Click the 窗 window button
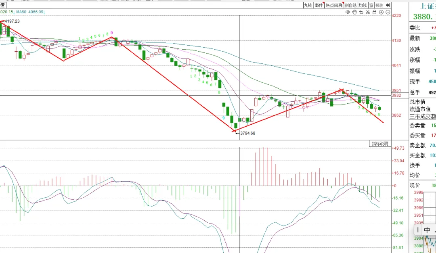Image resolution: width=436 pixels, height=253 pixels. 371,5
